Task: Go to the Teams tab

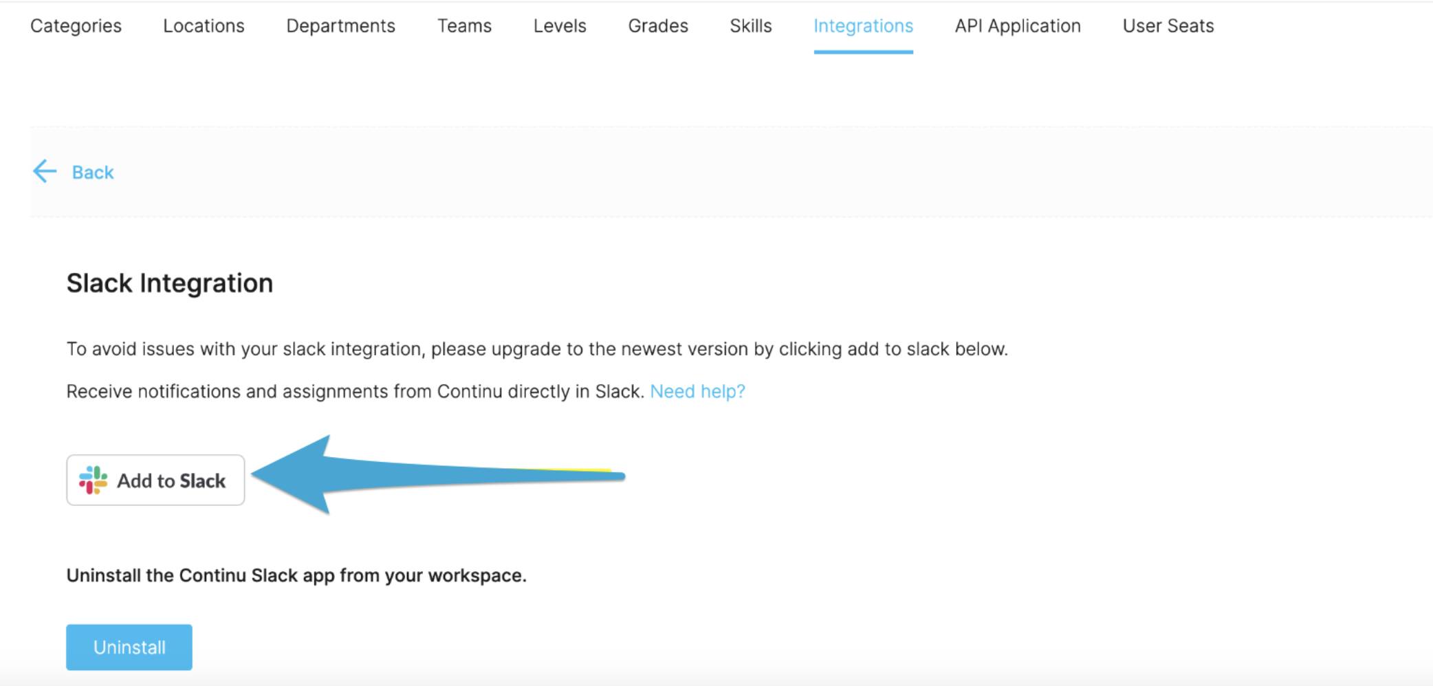Action: point(464,26)
